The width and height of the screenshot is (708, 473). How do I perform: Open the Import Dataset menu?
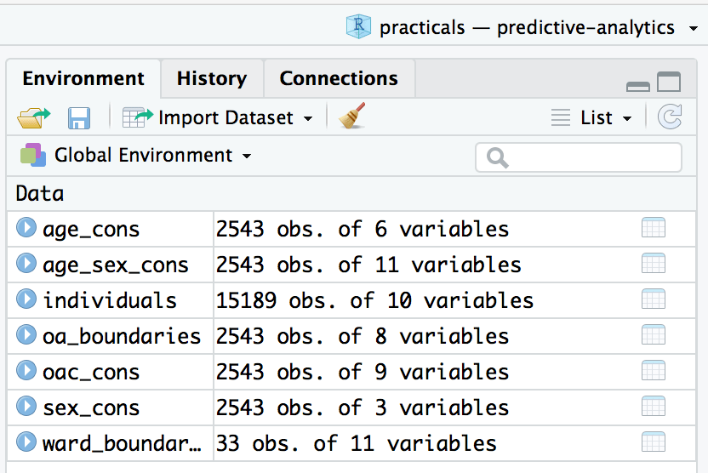218,117
